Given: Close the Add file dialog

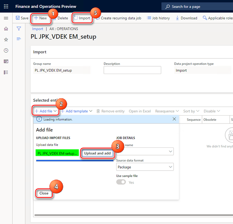Looking at the screenshot, I should 44,193.
